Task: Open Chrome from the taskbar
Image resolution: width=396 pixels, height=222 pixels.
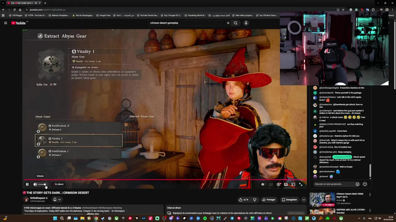Action: [96, 218]
